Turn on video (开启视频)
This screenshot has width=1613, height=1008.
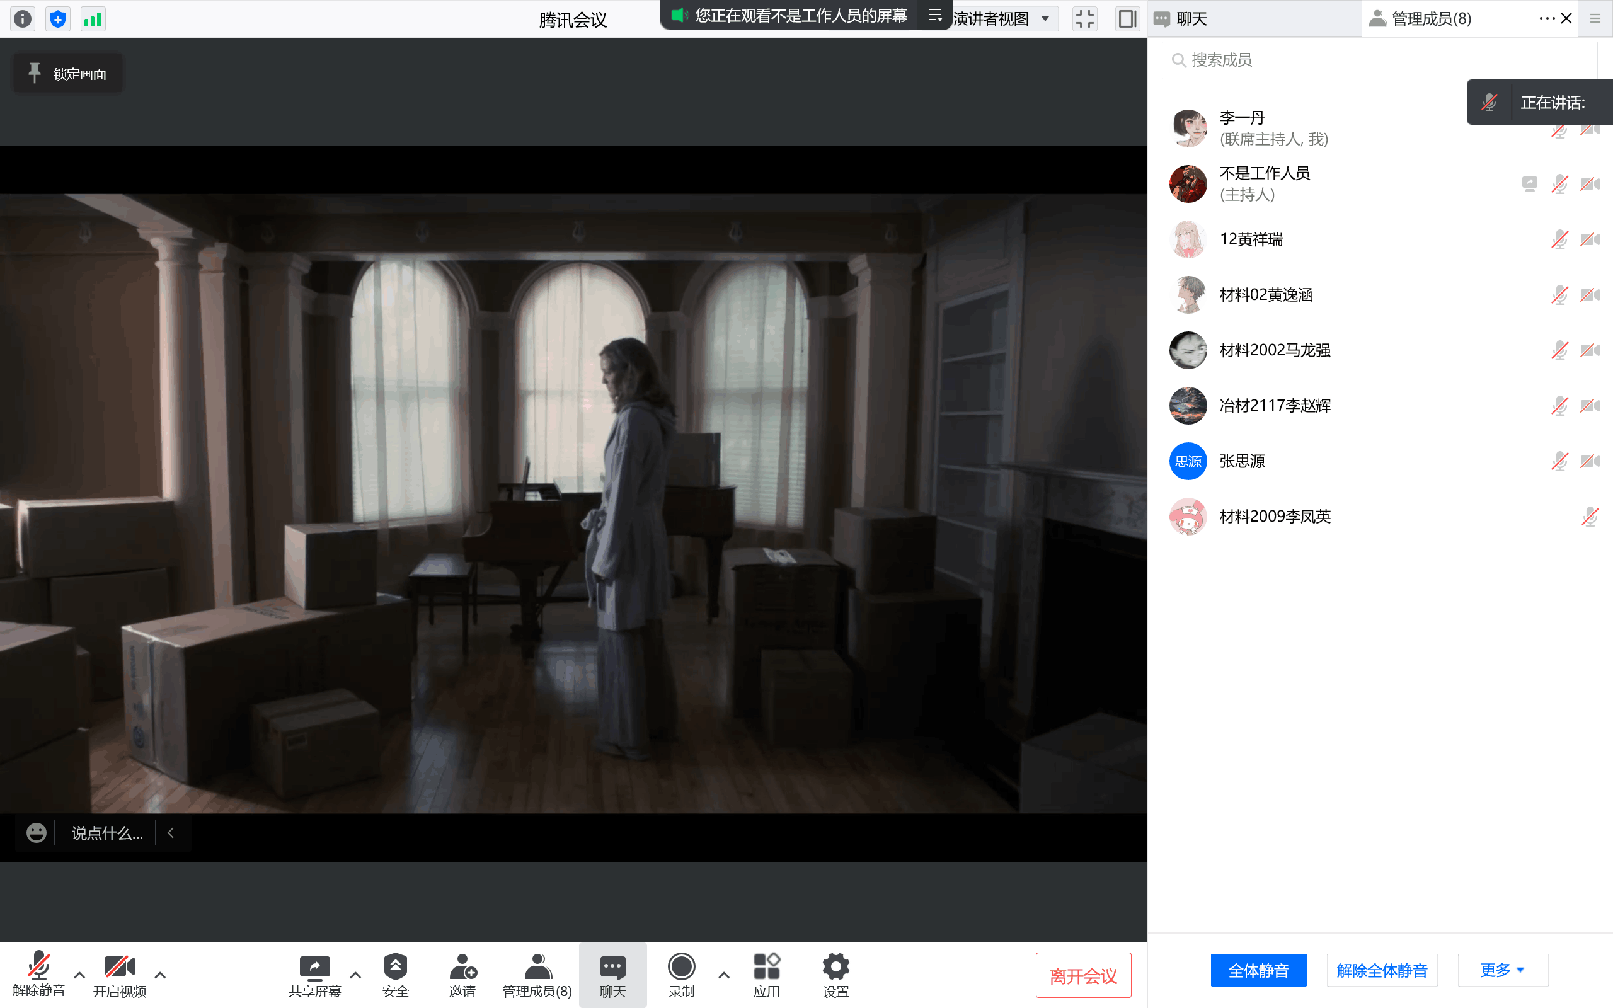click(119, 966)
